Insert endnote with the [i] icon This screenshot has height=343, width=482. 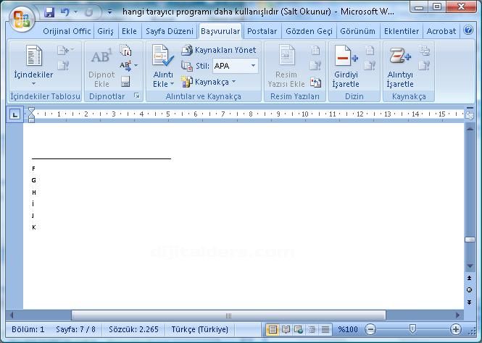[x=125, y=51]
